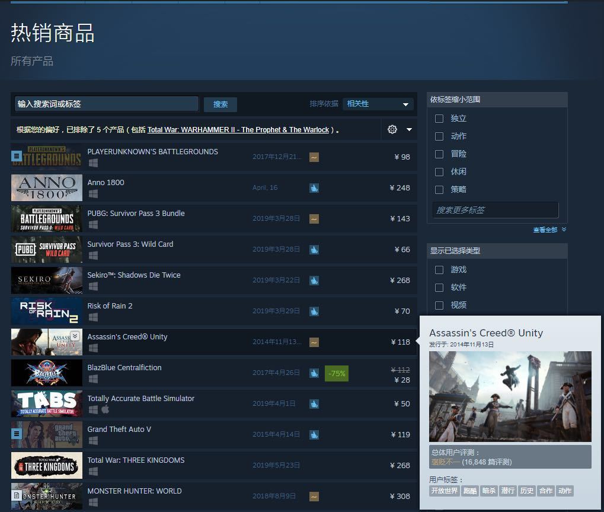
Task: Tick the 软件 type checkbox
Action: 439,287
